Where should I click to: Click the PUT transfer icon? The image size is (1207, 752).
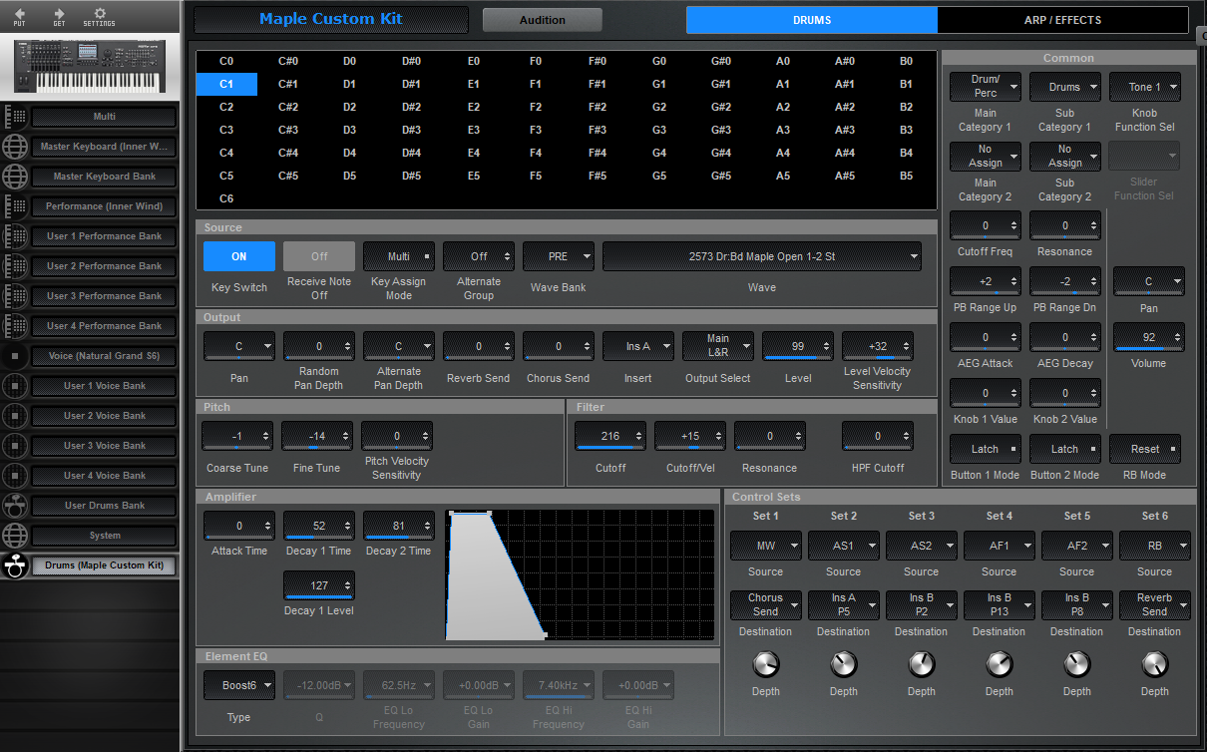(20, 17)
